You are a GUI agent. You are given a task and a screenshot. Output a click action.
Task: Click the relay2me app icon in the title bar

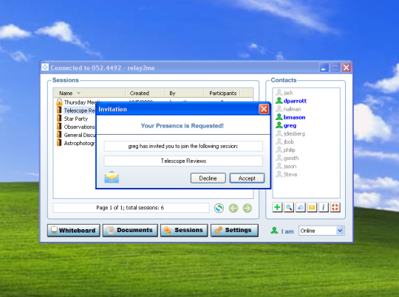click(x=45, y=67)
